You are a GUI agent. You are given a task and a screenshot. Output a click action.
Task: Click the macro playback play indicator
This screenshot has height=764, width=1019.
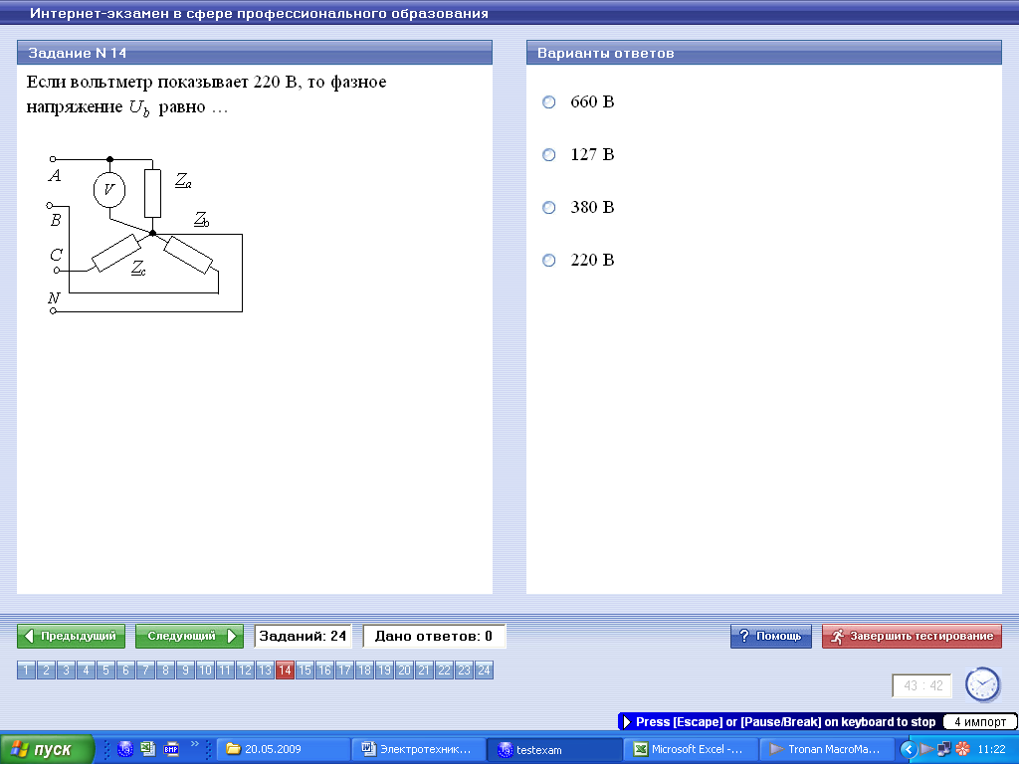click(x=627, y=722)
